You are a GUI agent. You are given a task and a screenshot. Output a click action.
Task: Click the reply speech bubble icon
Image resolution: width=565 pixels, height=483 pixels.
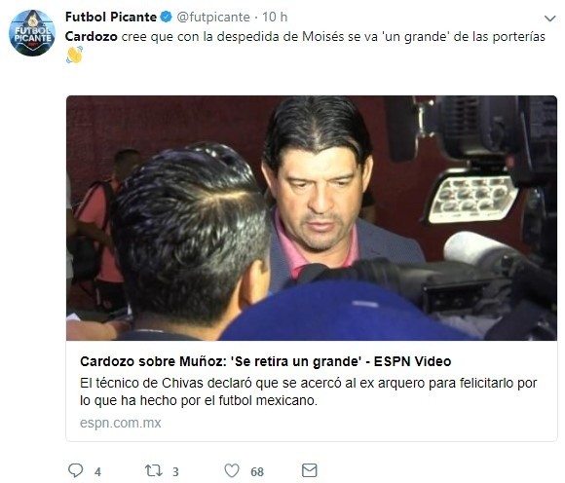coord(76,470)
